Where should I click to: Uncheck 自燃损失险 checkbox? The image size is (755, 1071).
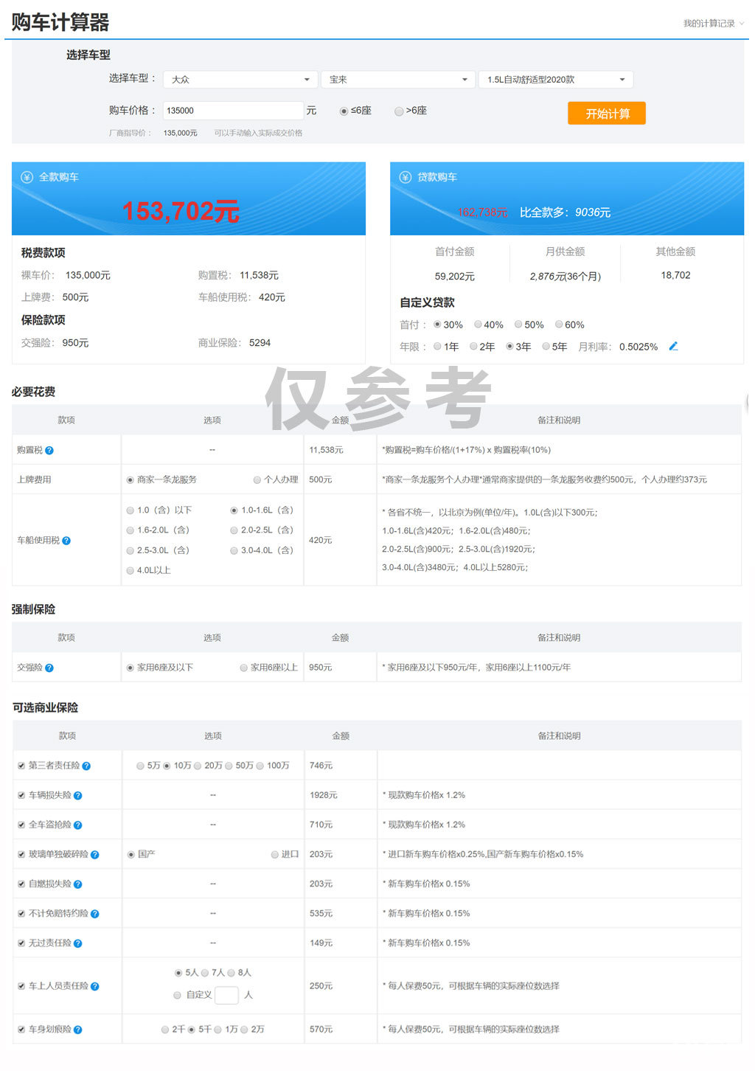21,884
